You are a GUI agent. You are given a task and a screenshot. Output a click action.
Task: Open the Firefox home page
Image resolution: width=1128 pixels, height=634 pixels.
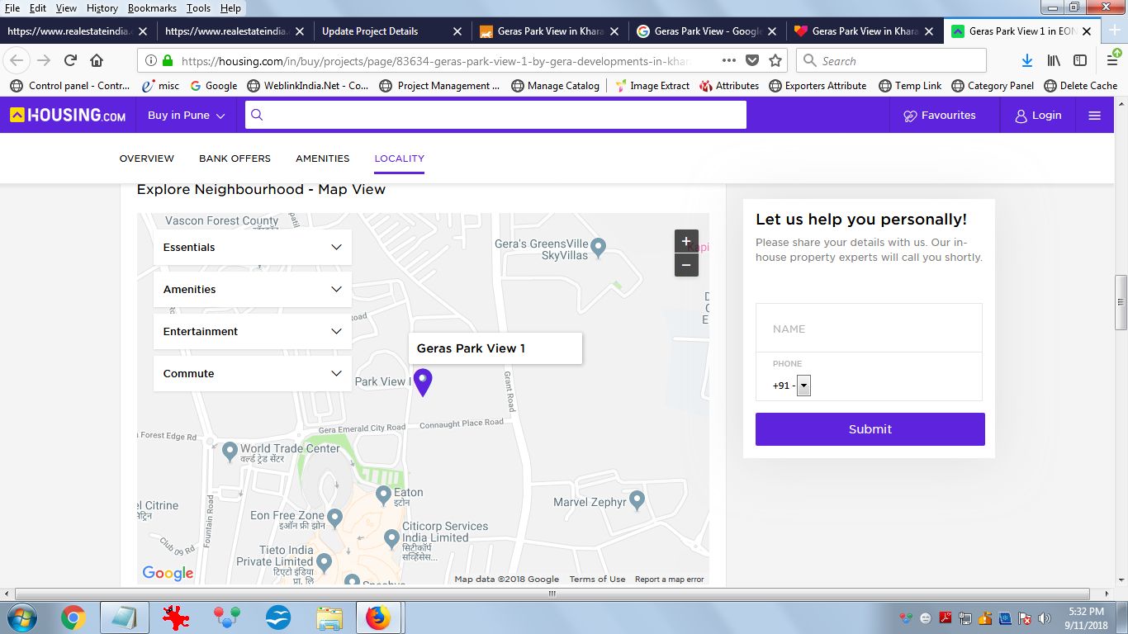(x=97, y=60)
